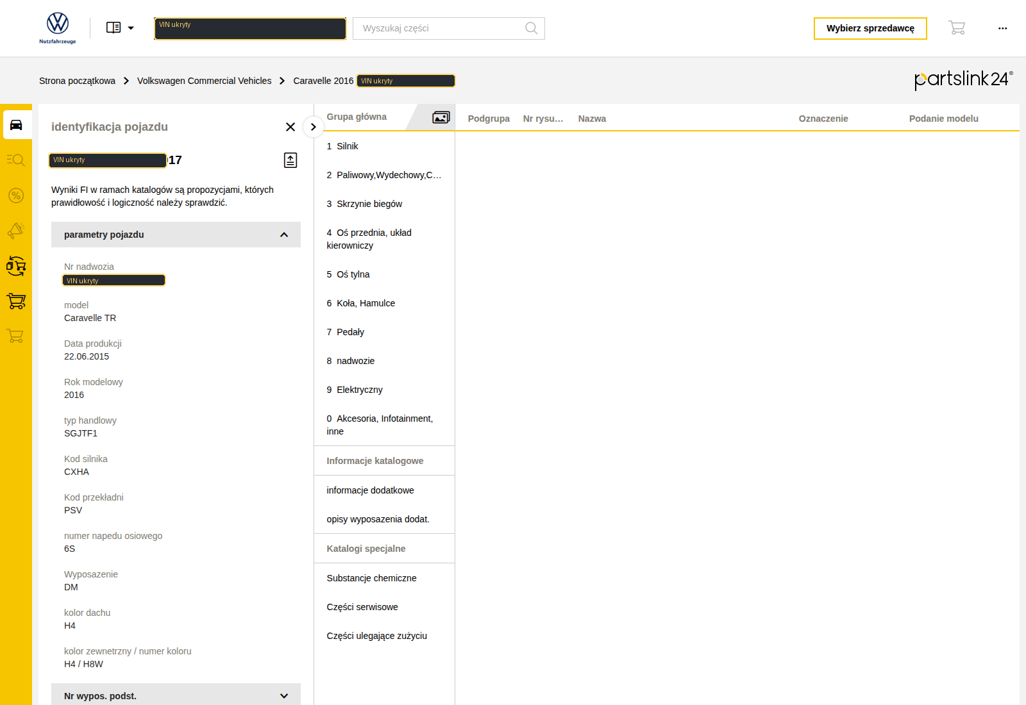Image resolution: width=1026 pixels, height=705 pixels.
Task: Click the production date 22.06.2015
Action: 87,356
